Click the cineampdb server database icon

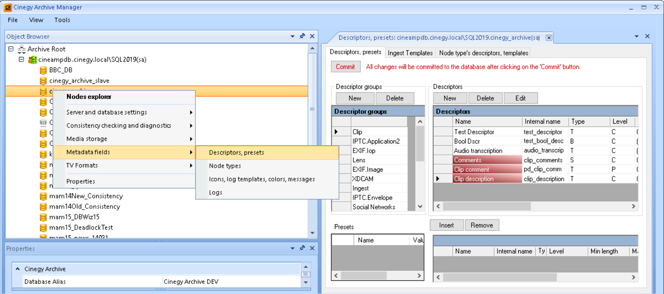pyautogui.click(x=32, y=60)
